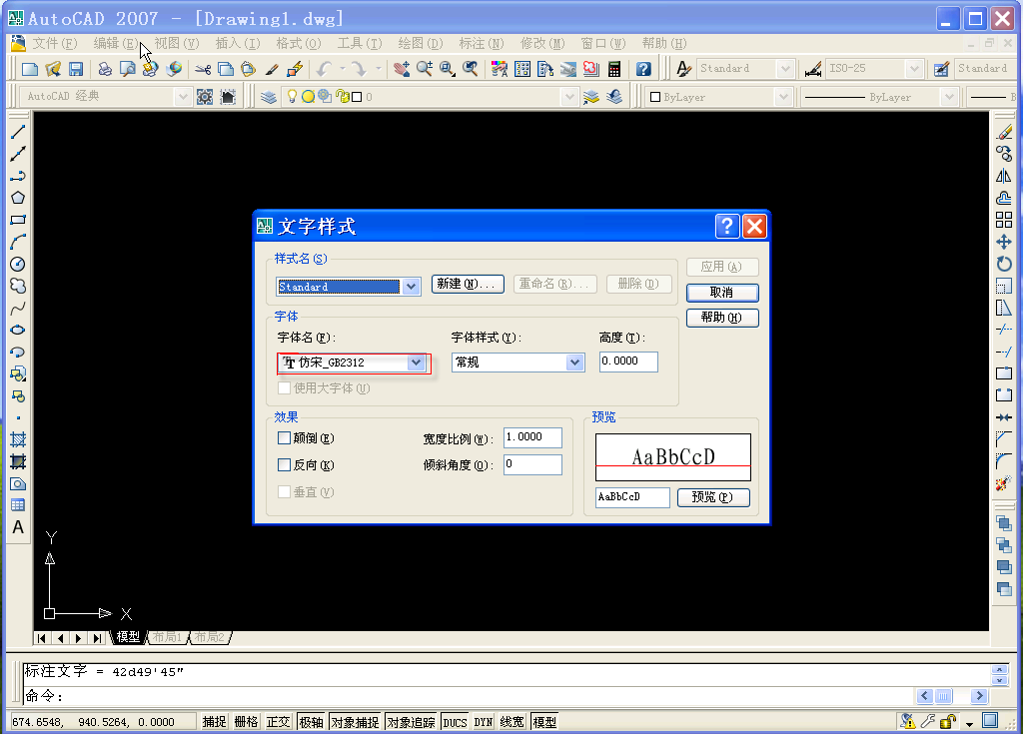The image size is (1023, 734).
Task: Select the Line tool in draw toolbar
Action: point(18,132)
